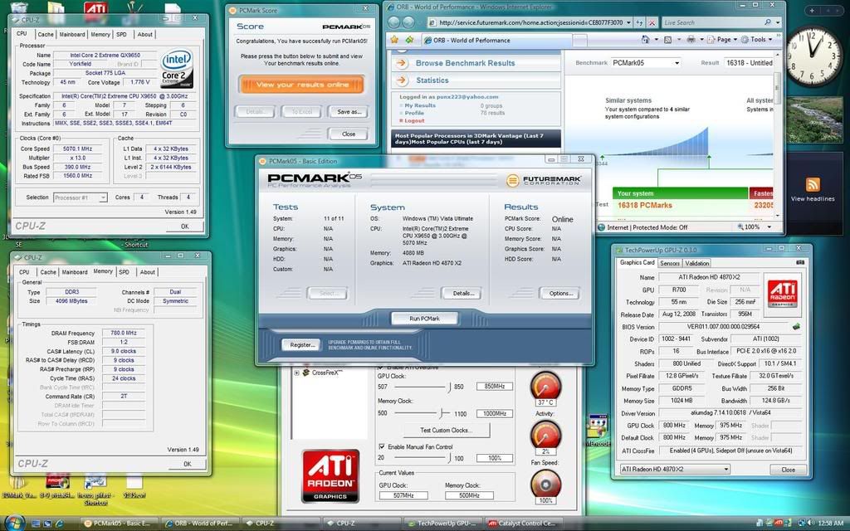Click the fan speed slider handle
The height and width of the screenshot is (531, 850).
click(x=449, y=458)
